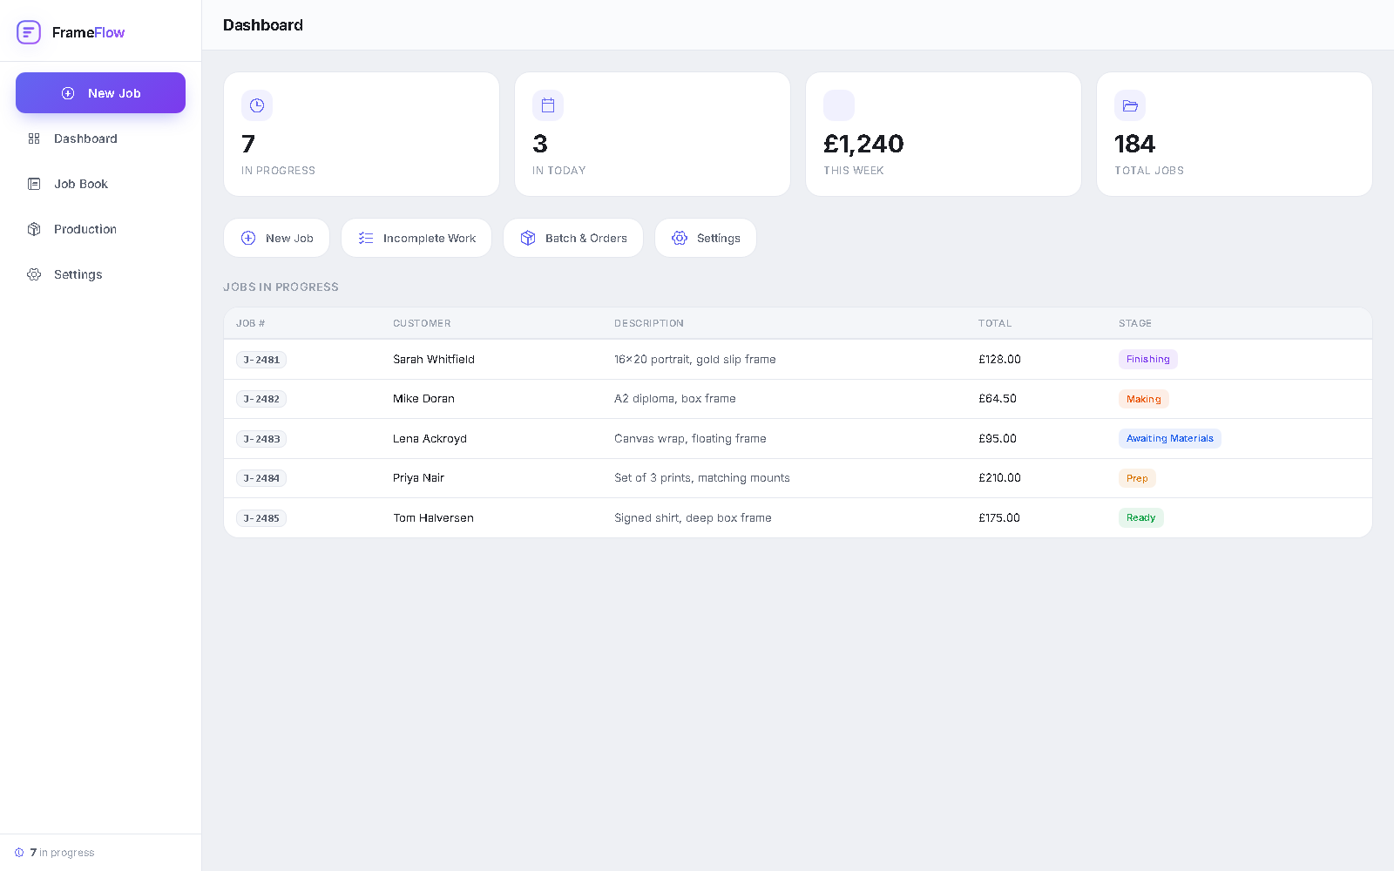This screenshot has height=871, width=1394.
Task: Click the TOTAL column header
Action: (x=995, y=323)
